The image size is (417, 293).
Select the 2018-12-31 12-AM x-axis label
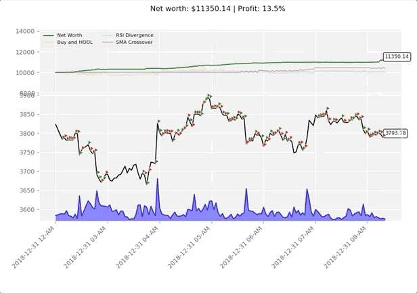(35, 250)
